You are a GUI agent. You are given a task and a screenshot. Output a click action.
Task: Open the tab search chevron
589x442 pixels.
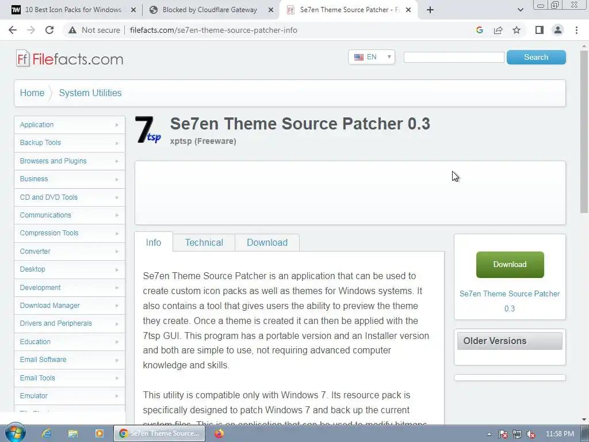[x=520, y=10]
